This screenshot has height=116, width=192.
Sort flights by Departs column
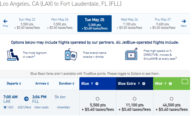14,83
